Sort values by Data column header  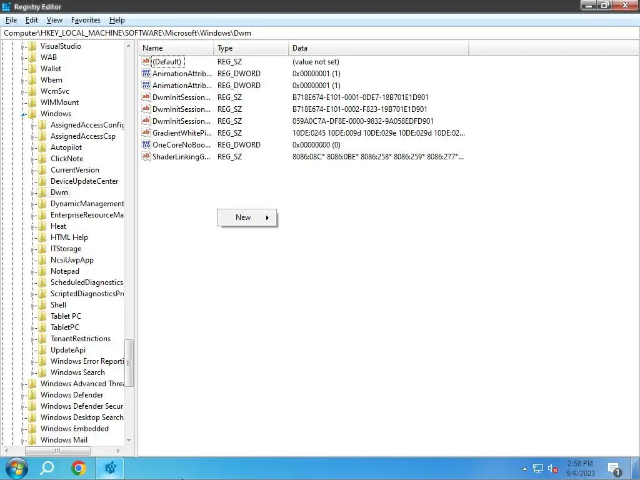[379, 47]
